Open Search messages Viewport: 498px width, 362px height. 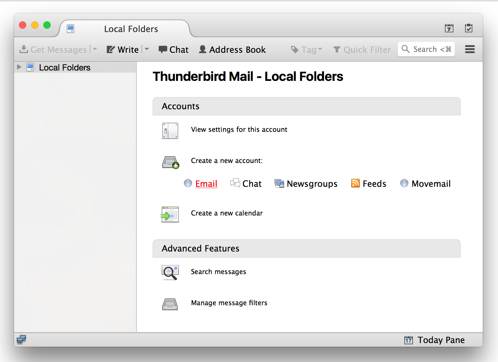click(218, 272)
